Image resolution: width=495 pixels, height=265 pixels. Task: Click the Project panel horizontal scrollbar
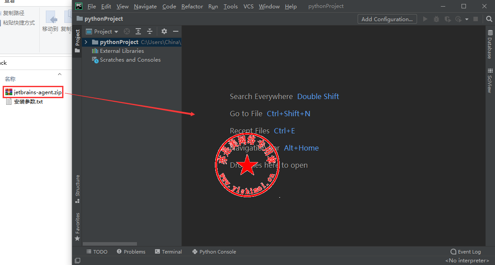point(110,244)
